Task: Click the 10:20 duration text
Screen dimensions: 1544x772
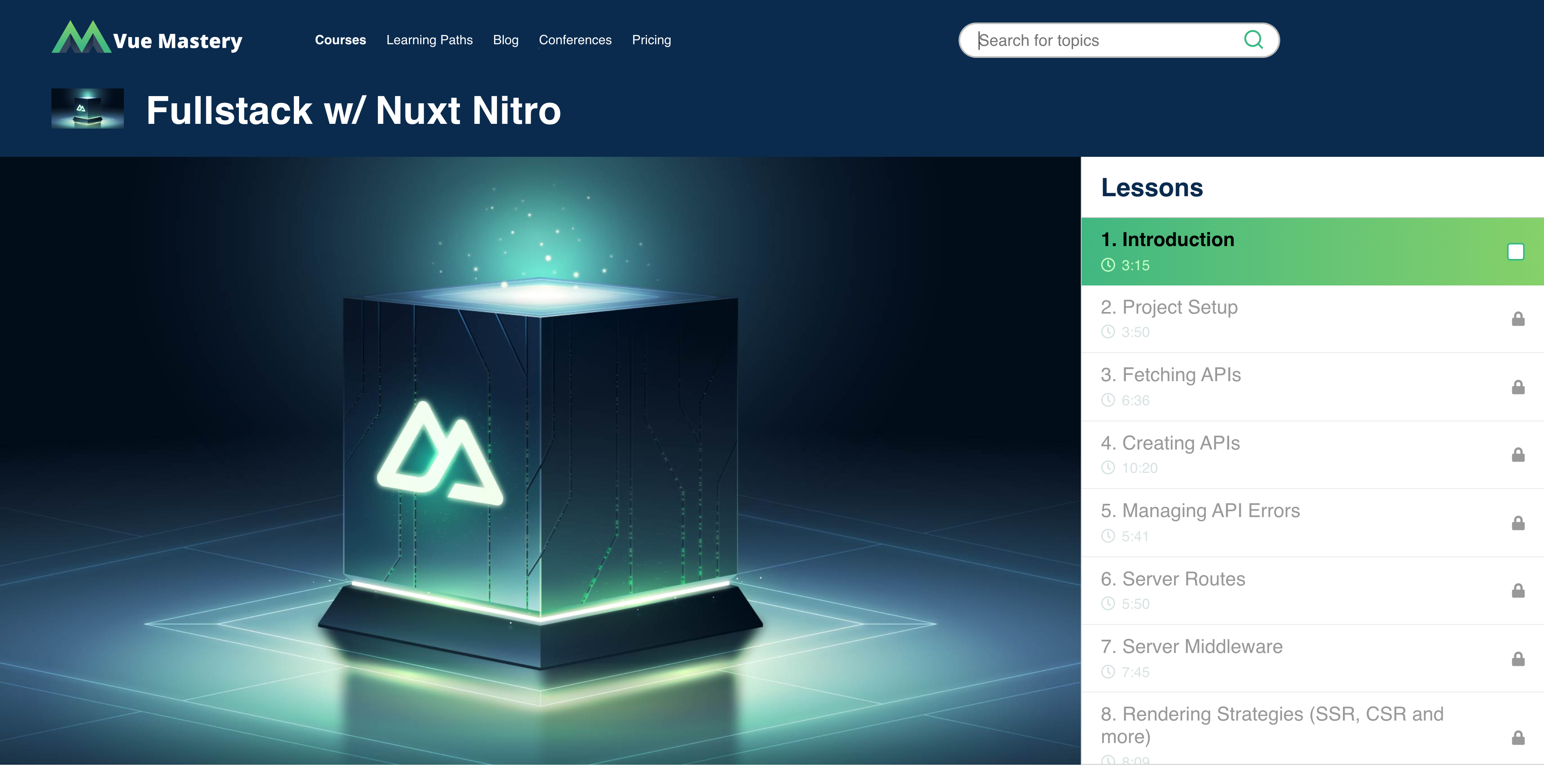Action: pyautogui.click(x=1140, y=468)
